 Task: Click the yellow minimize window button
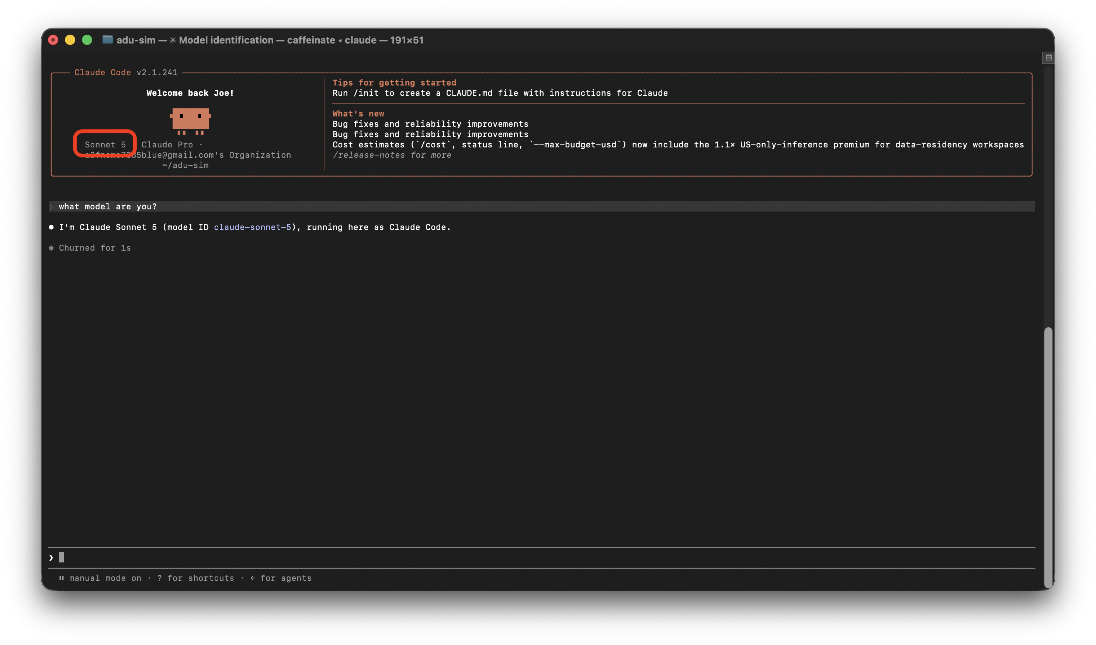click(70, 40)
